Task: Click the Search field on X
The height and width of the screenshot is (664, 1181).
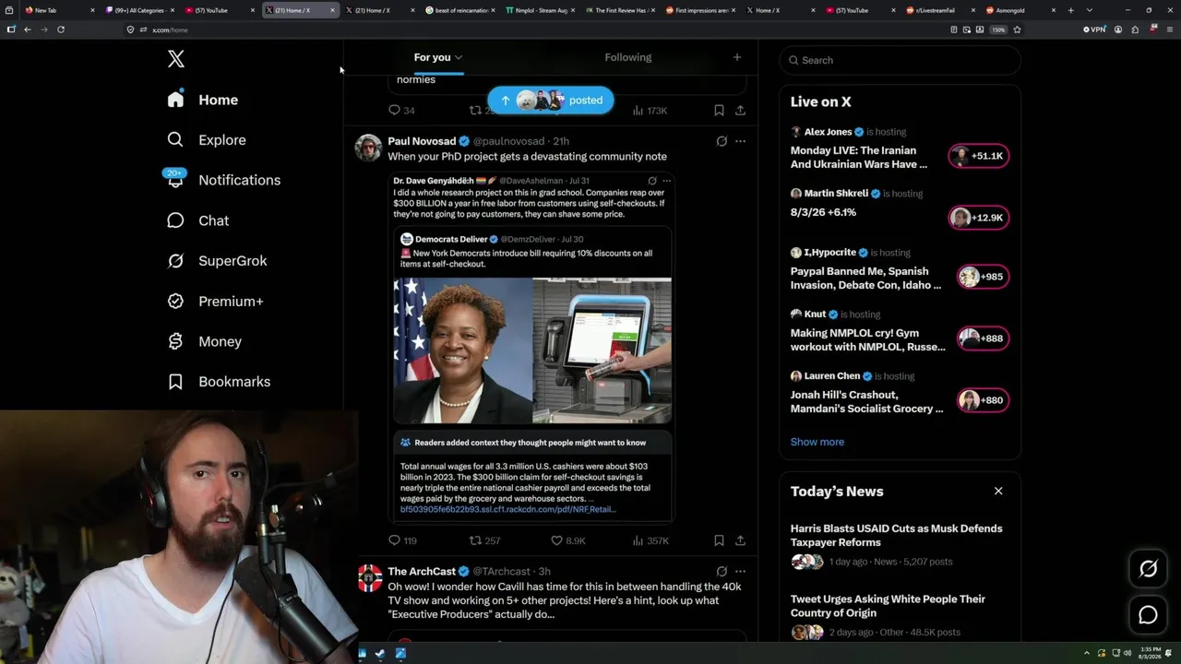Action: tap(900, 60)
